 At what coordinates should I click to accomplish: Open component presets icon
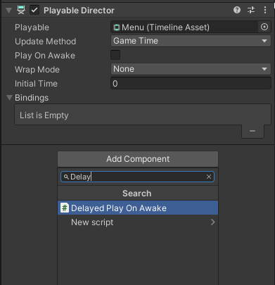point(251,10)
